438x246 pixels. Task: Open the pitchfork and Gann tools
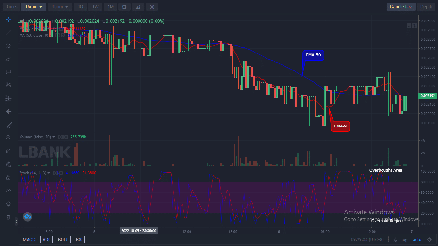coord(8,45)
